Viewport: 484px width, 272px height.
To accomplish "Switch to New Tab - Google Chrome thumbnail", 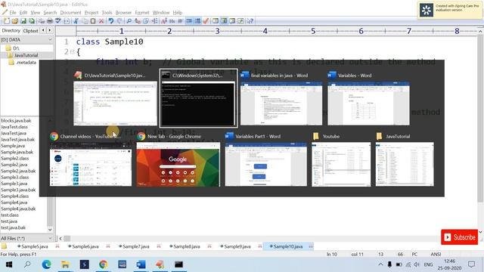I will 178,159.
